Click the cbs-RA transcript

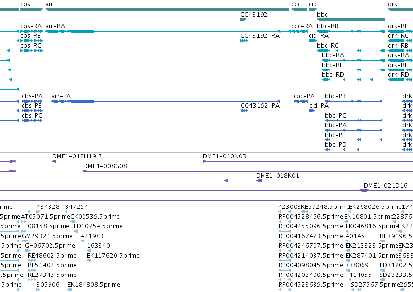coord(32,31)
